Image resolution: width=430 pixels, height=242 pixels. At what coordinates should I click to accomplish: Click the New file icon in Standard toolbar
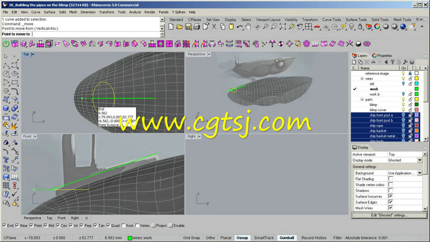click(171, 26)
